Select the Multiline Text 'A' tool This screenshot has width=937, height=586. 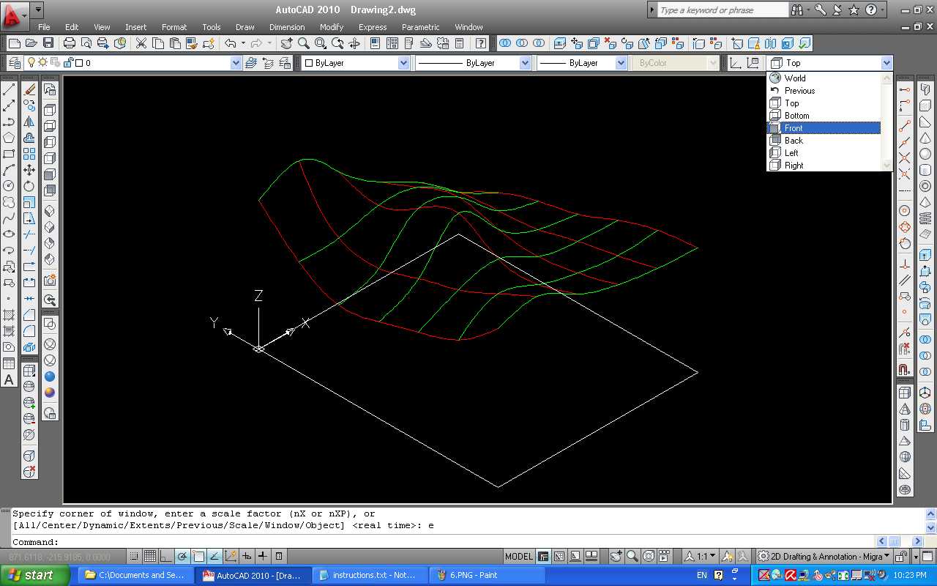click(9, 379)
